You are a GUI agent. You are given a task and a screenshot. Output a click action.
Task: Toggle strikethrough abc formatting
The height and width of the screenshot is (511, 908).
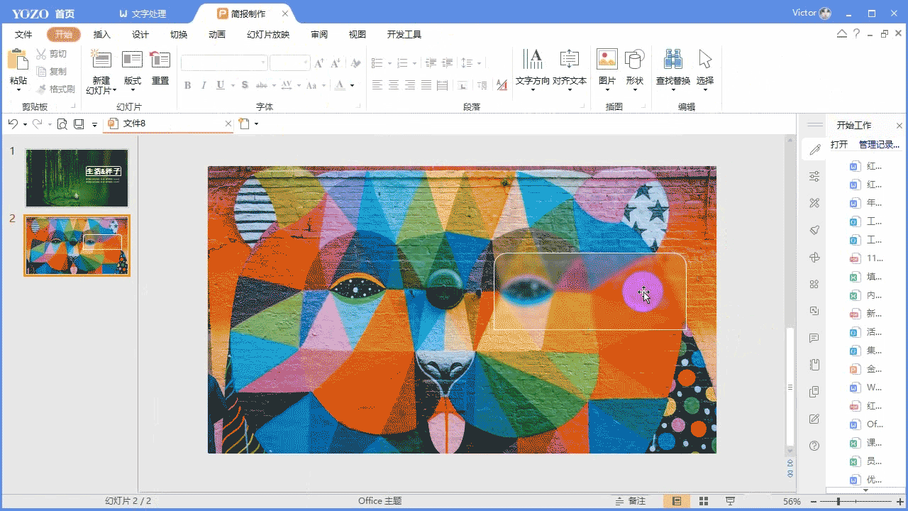(x=261, y=85)
